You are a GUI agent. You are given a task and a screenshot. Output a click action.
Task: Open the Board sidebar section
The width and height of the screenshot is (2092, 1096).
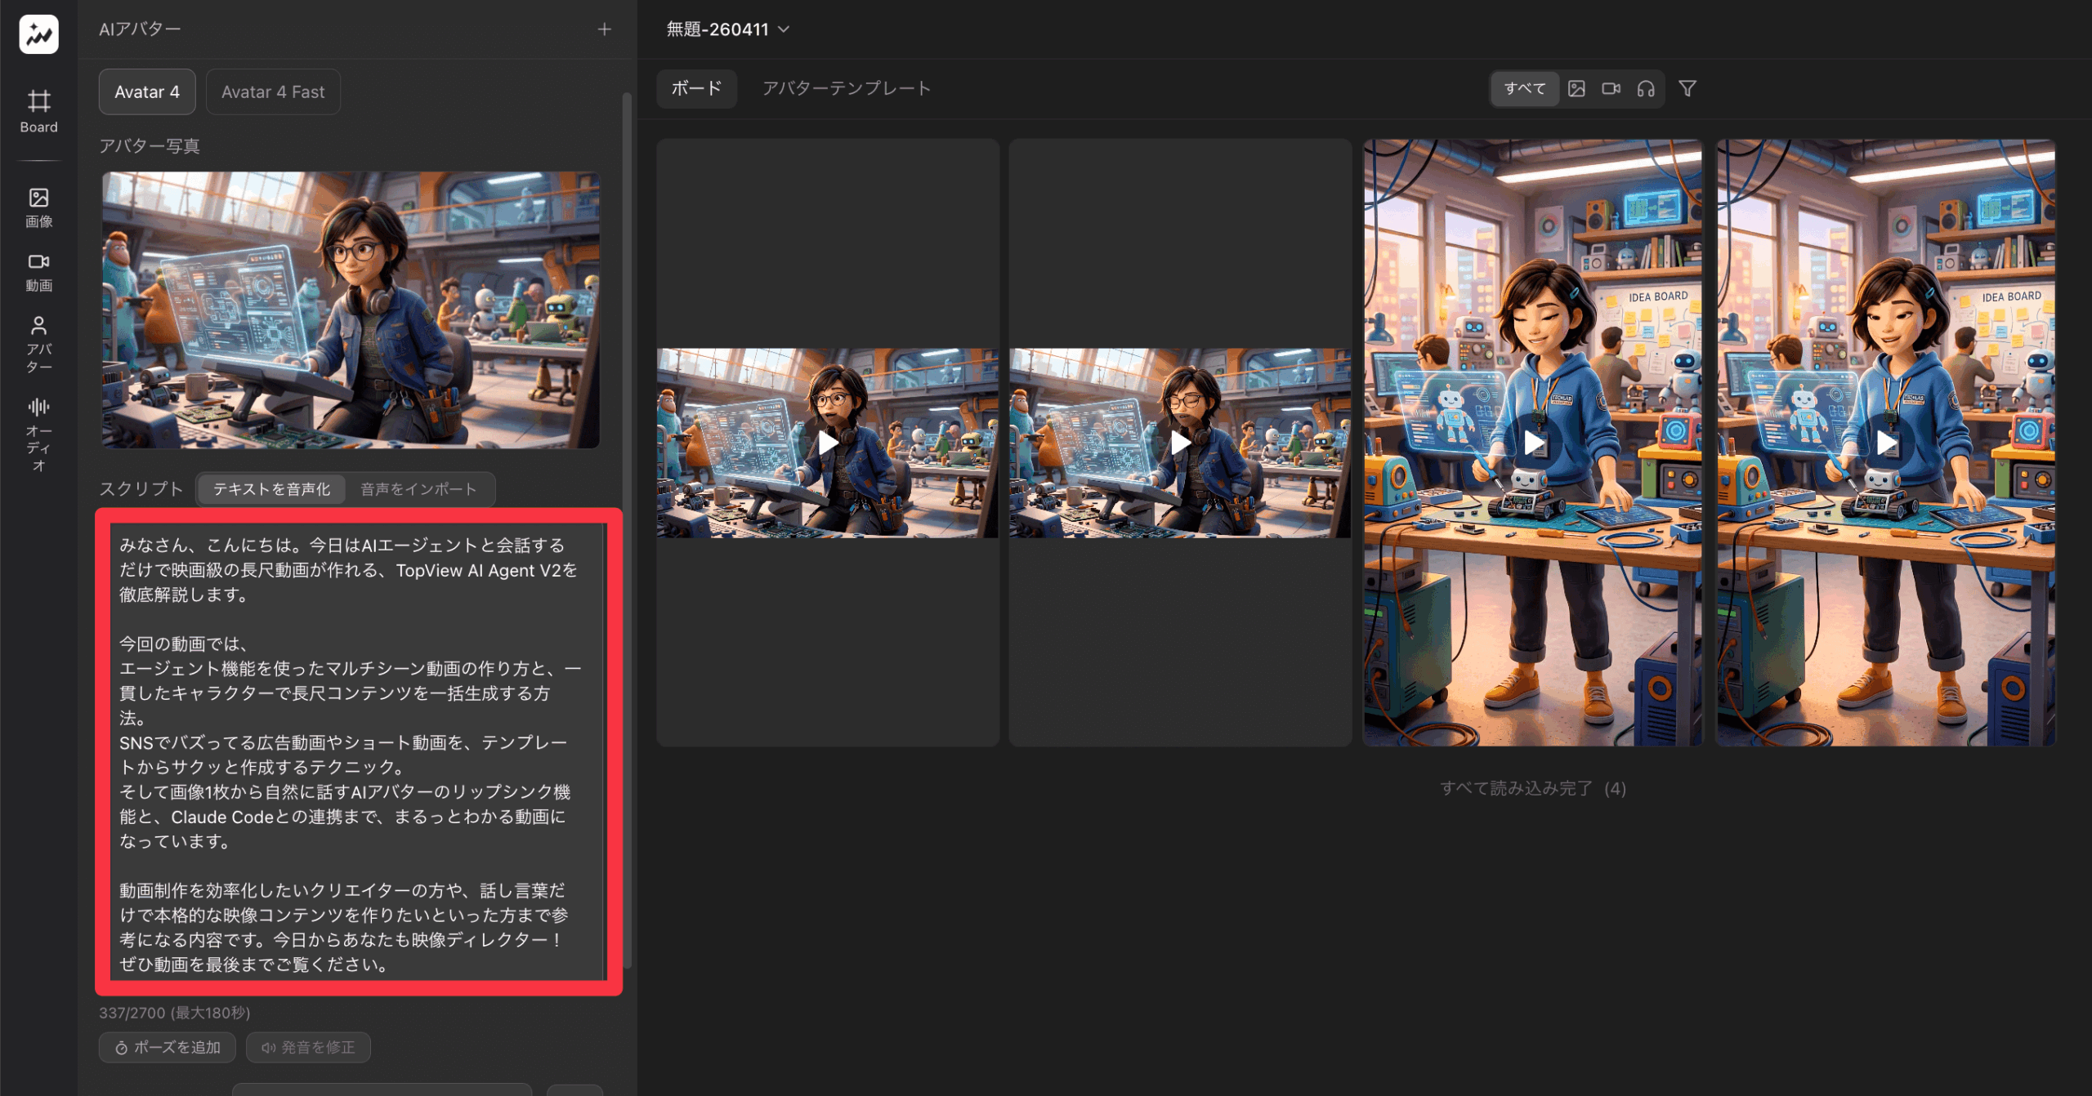38,110
